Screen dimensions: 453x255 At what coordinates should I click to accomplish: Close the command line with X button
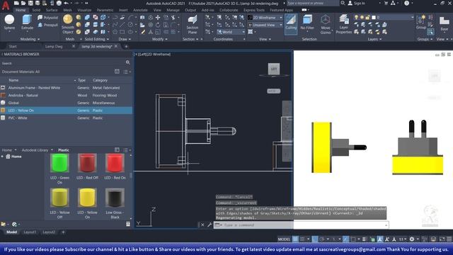point(202,225)
